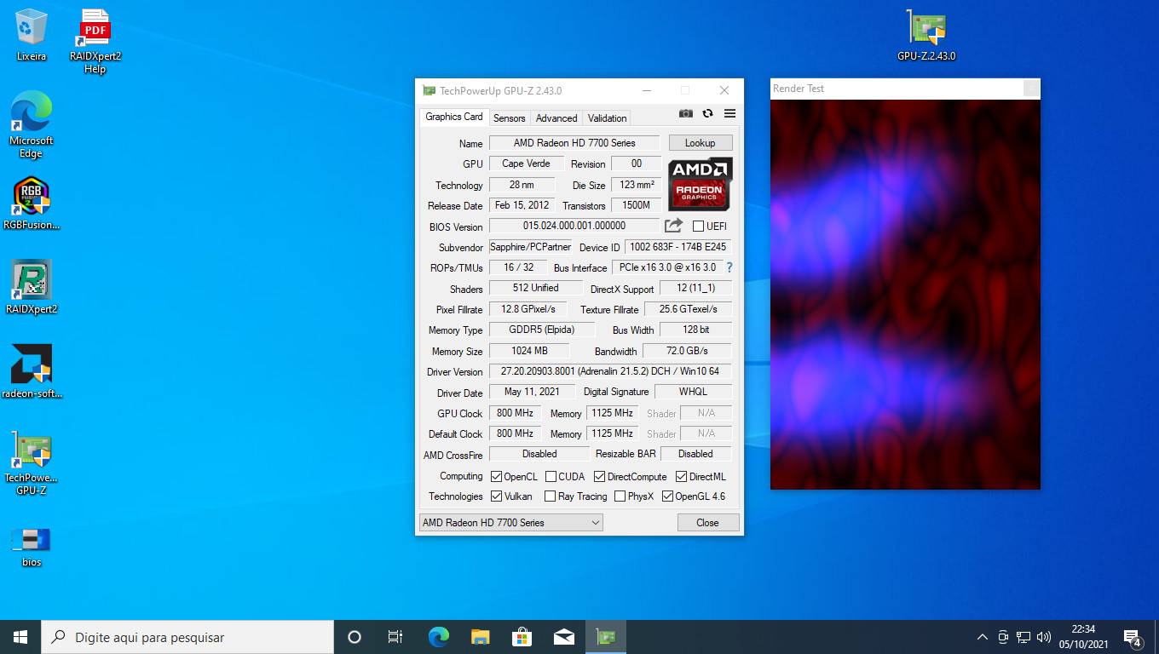
Task: Click the Cortana circle taskbar icon
Action: [355, 637]
